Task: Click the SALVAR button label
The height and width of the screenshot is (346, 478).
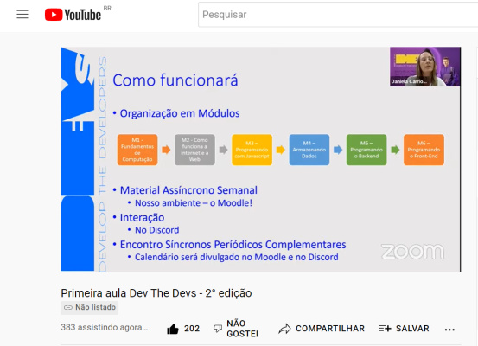Action: 412,329
